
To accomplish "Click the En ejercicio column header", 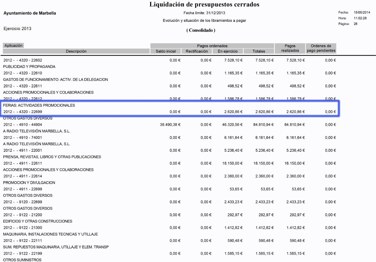I will [228, 51].
